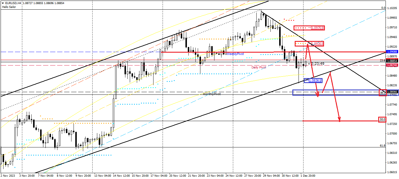Screen dimensions: 399x179
Task: Click the Fibonacci 50.0 level label
Action: coord(382,119)
